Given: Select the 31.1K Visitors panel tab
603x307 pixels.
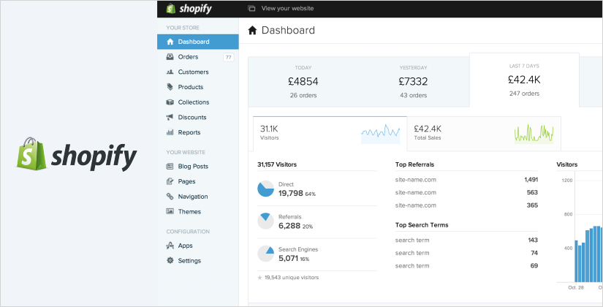Looking at the screenshot, I should point(328,132).
